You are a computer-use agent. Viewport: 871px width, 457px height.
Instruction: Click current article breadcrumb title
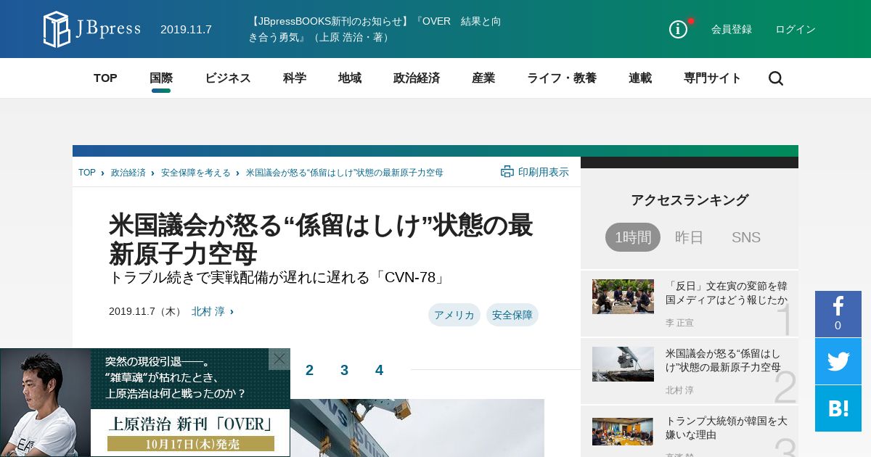[x=345, y=173]
